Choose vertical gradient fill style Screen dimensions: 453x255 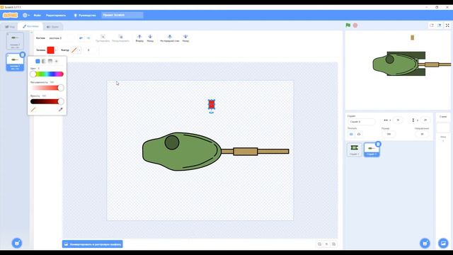tap(50, 62)
